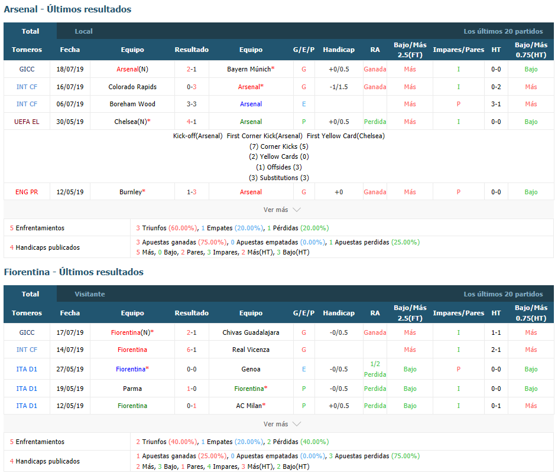Open Burnley team link
Screen dimensions: 558x473
pos(132,192)
